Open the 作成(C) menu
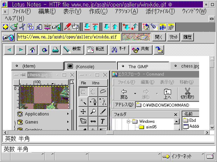217x162 pixels. click(98, 11)
